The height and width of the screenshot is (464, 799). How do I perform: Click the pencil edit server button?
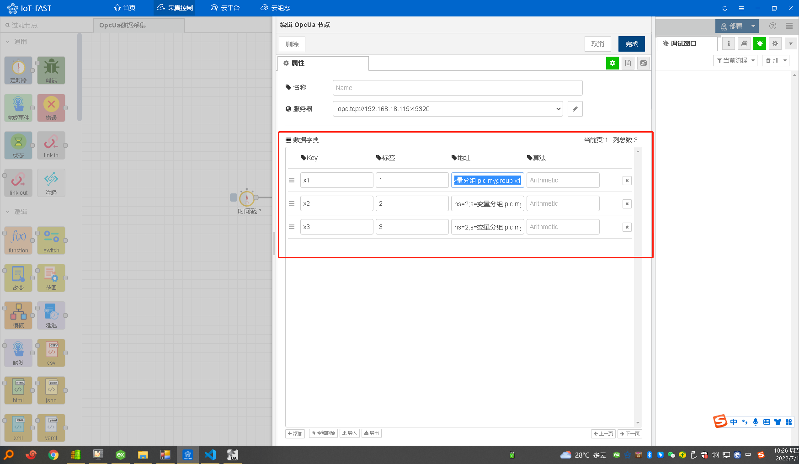[x=575, y=109]
